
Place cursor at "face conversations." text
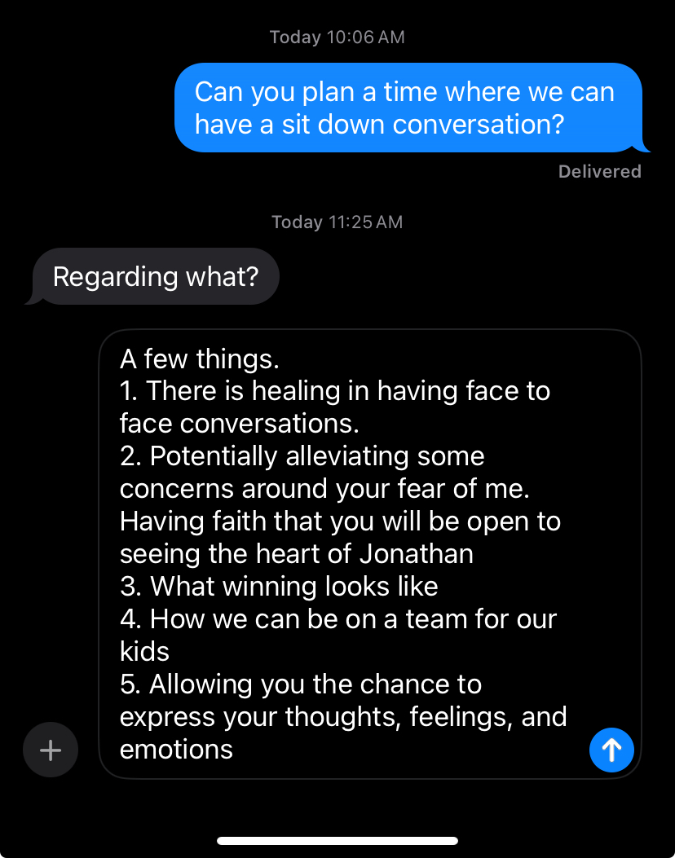pos(240,424)
